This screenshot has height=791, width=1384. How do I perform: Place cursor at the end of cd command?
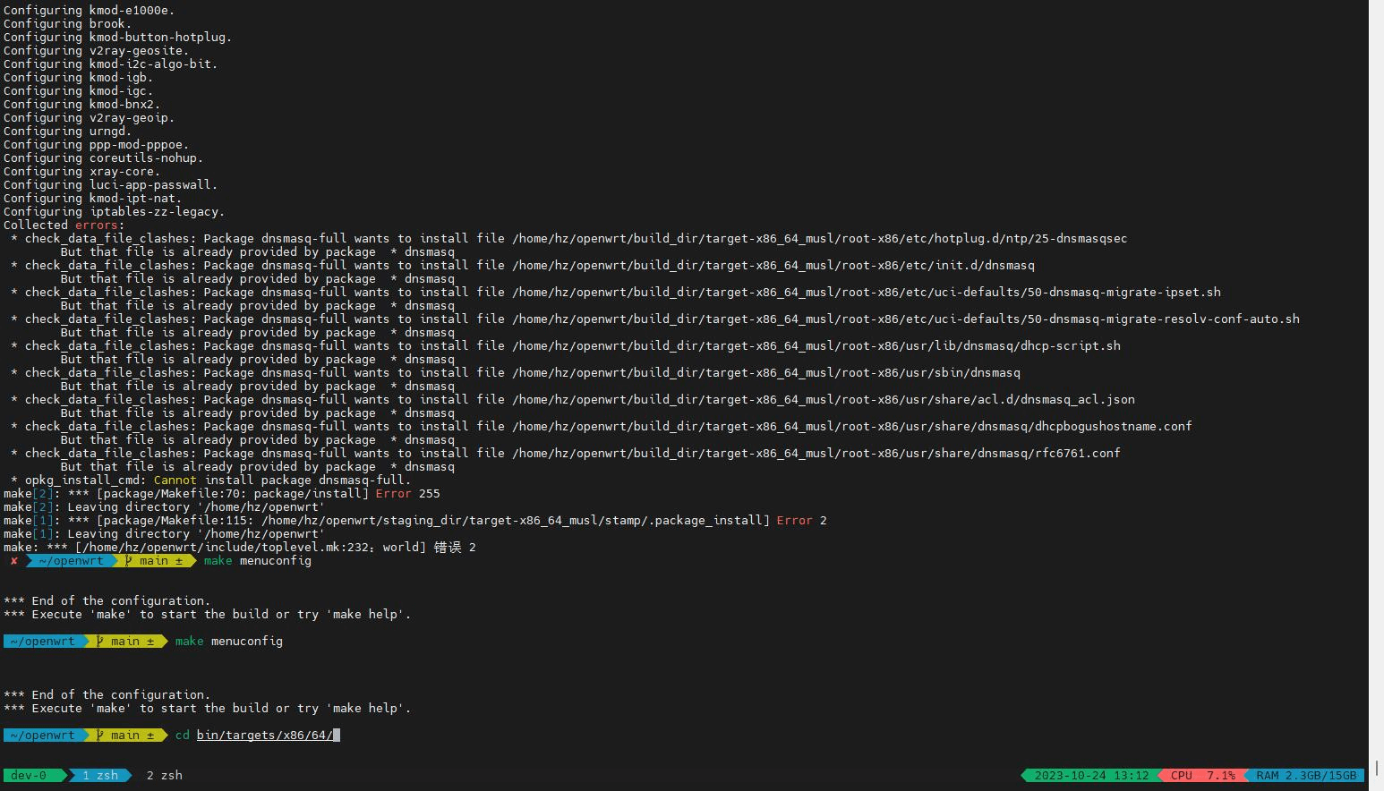(x=337, y=736)
